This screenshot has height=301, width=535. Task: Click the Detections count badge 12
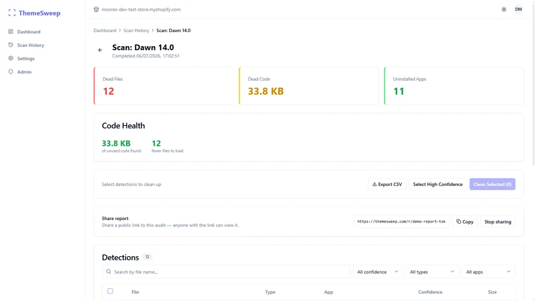pyautogui.click(x=147, y=257)
